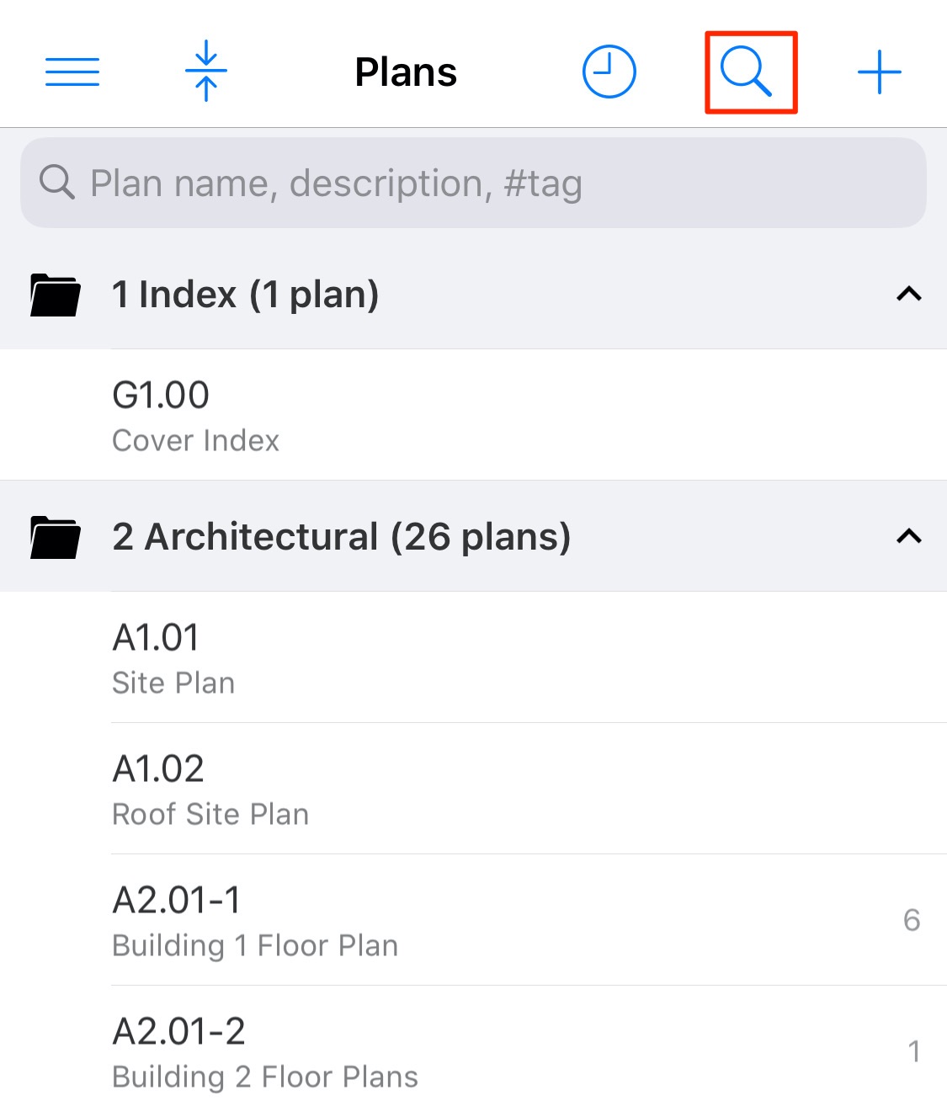Image resolution: width=947 pixels, height=1106 pixels.
Task: Tap the folder icon beside 1 Index
Action: 55,295
